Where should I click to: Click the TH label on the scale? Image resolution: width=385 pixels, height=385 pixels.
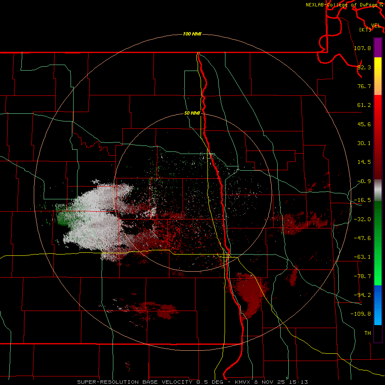tap(367, 333)
